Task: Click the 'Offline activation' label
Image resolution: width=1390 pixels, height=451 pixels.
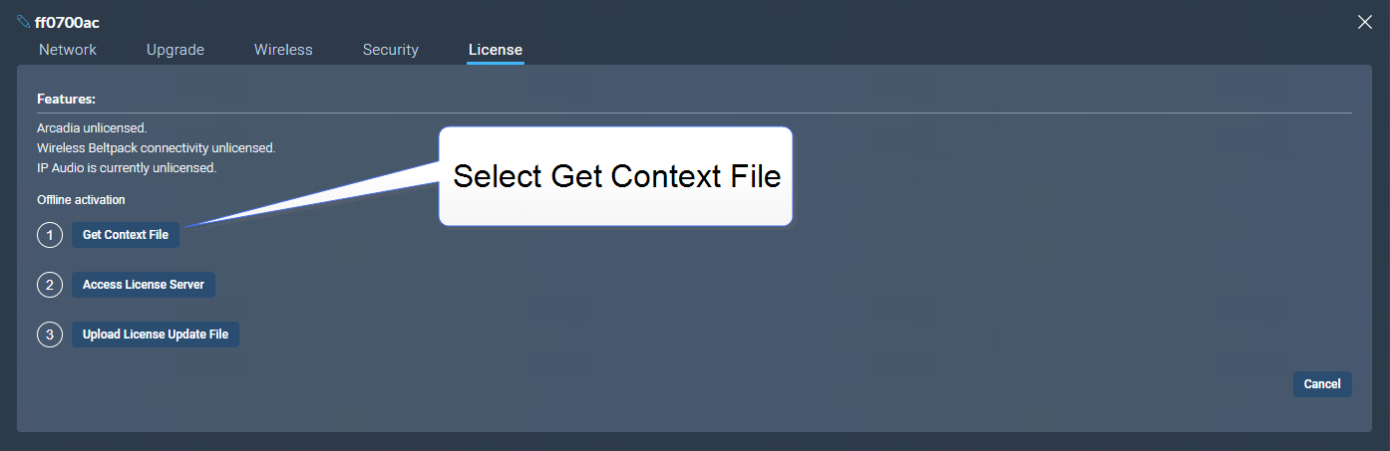Action: 81,200
